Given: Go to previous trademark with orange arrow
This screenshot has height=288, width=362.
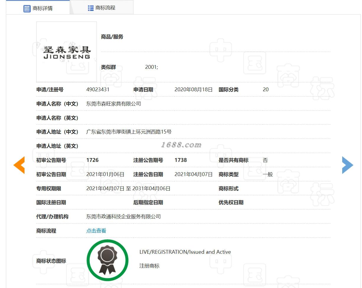Looking at the screenshot, I should pyautogui.click(x=19, y=165).
